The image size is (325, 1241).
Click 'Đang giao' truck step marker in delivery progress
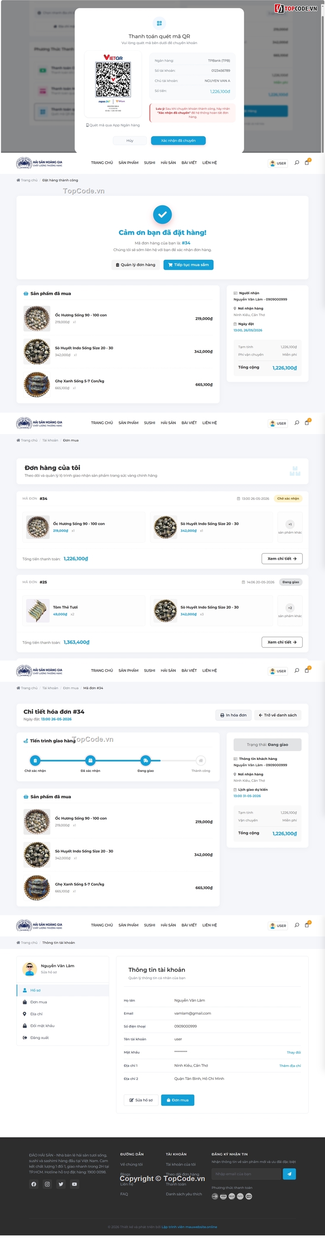(145, 761)
